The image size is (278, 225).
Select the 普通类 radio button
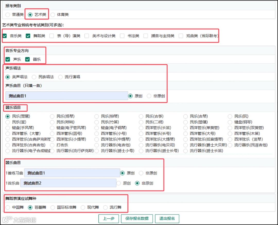coord(8,15)
